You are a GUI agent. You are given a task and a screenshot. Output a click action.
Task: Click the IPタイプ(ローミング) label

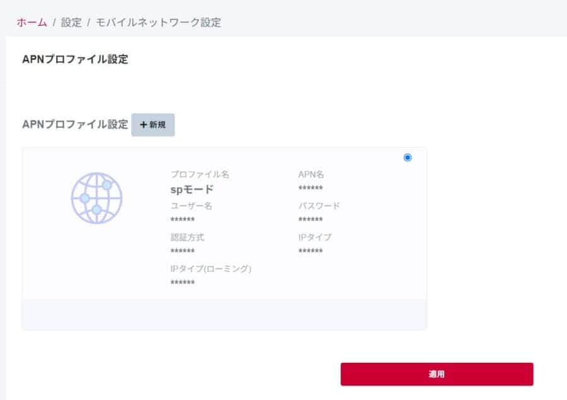(211, 268)
